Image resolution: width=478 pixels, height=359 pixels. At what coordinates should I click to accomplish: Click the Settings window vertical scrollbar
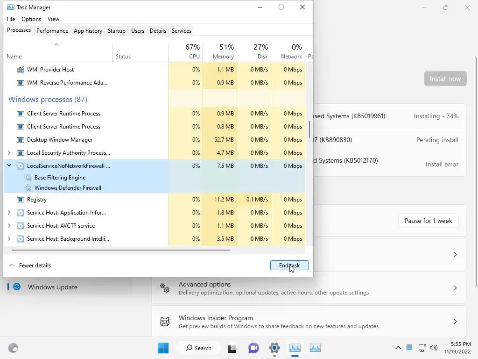476,172
